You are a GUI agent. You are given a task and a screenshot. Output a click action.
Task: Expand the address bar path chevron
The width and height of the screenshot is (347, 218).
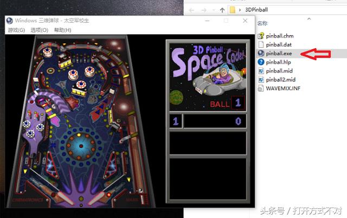pyautogui.click(x=240, y=10)
